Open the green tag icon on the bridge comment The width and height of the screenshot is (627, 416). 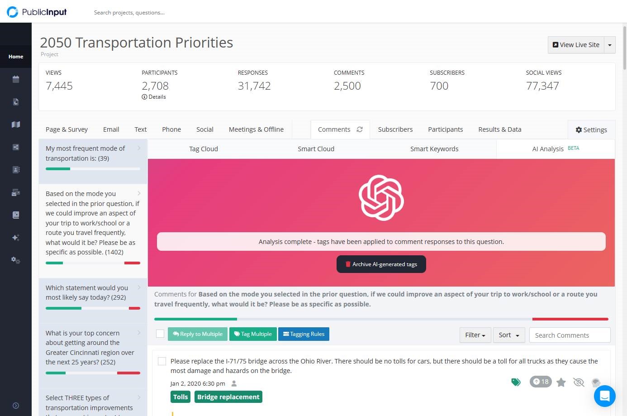point(516,382)
